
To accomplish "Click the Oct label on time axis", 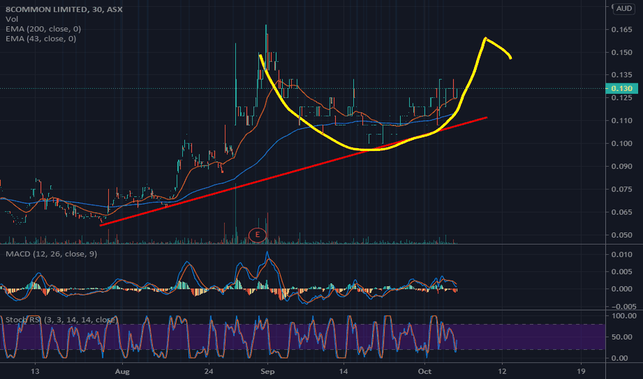I will [424, 371].
